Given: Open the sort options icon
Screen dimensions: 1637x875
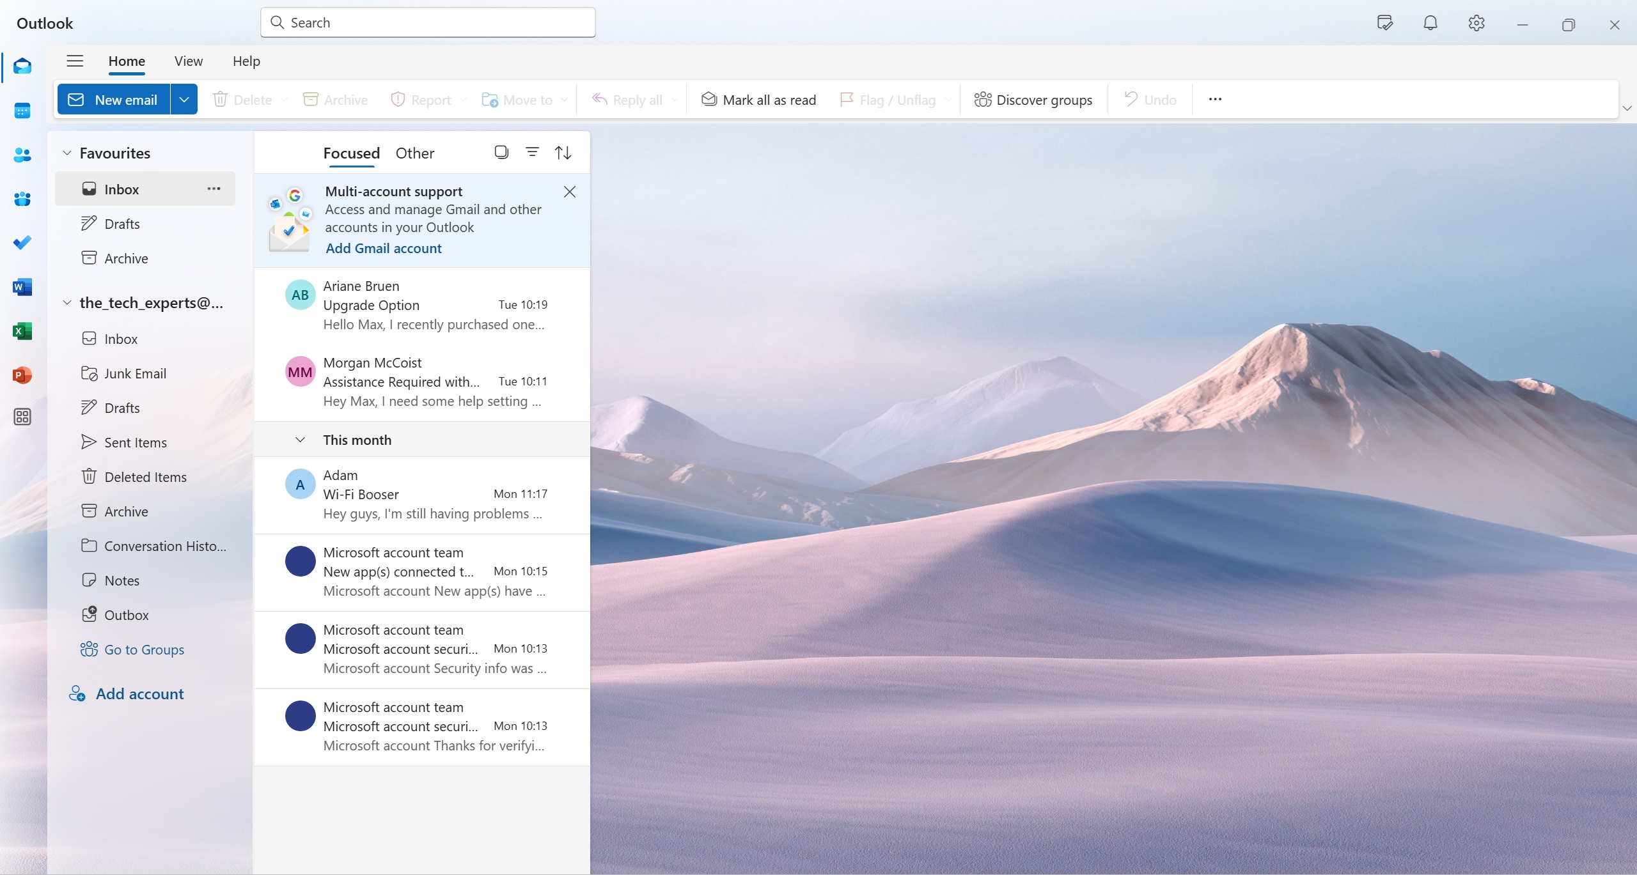Looking at the screenshot, I should (x=562, y=152).
